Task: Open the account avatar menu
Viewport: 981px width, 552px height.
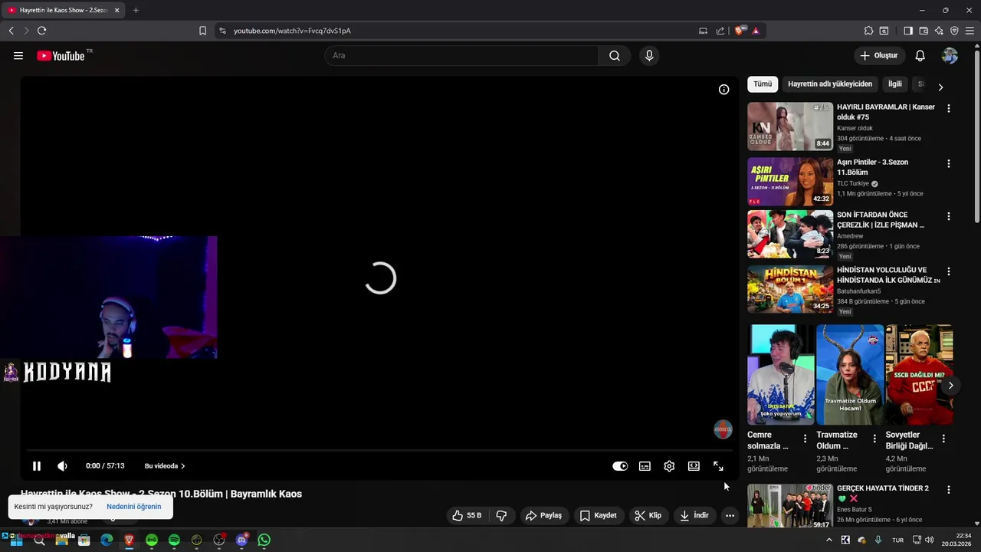Action: 950,56
